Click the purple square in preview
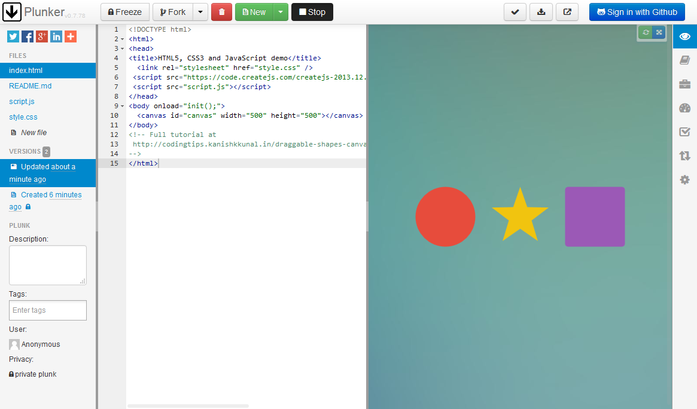The width and height of the screenshot is (697, 409). (x=595, y=216)
